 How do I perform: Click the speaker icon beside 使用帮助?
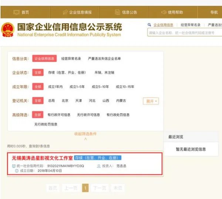point(163,12)
